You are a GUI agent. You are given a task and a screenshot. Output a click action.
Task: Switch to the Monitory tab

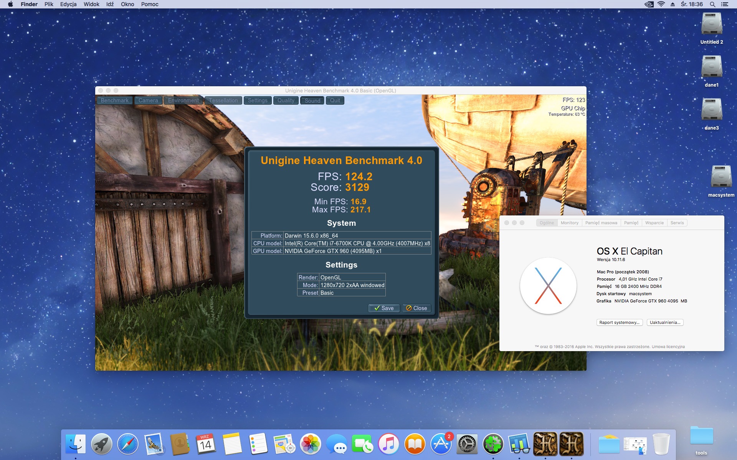coord(569,223)
